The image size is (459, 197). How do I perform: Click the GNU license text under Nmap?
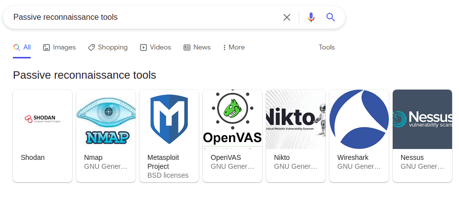click(106, 167)
